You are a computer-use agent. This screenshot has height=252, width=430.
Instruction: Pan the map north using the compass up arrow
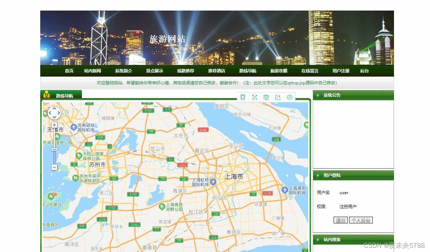[x=54, y=108]
